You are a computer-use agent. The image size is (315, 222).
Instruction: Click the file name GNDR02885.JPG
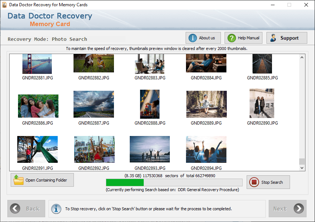pos(262,78)
